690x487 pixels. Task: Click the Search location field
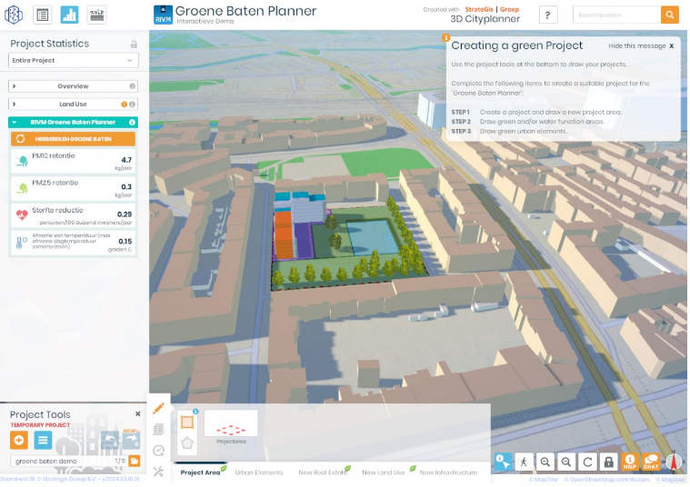coord(617,15)
